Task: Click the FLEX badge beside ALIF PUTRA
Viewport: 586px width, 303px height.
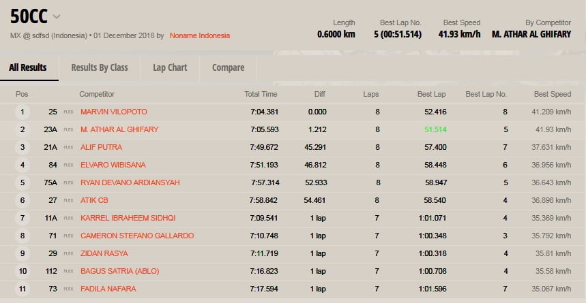Action: pos(68,147)
